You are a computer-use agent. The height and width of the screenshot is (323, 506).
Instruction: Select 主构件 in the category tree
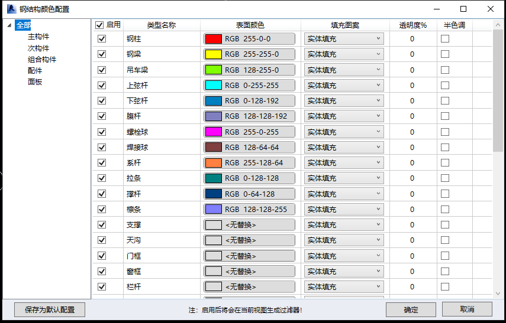click(38, 37)
